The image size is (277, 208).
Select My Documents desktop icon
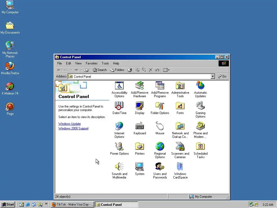tap(10, 28)
